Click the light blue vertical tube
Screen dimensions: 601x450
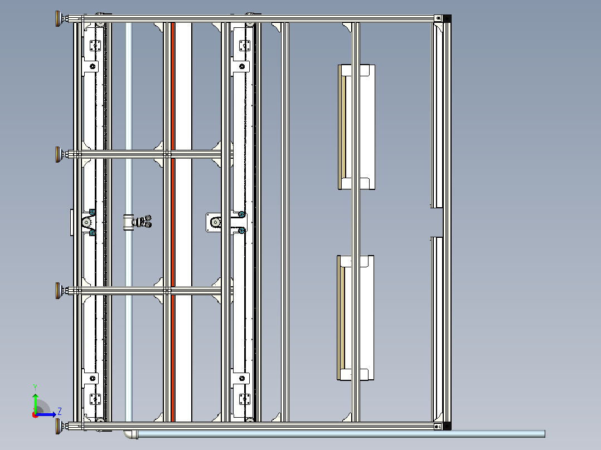[129, 222]
